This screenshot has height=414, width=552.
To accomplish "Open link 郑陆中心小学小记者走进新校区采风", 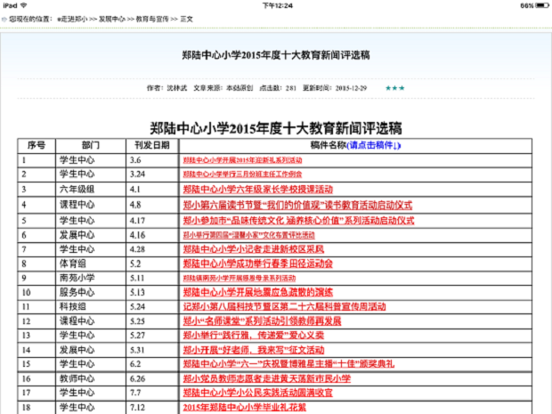I will tap(254, 249).
